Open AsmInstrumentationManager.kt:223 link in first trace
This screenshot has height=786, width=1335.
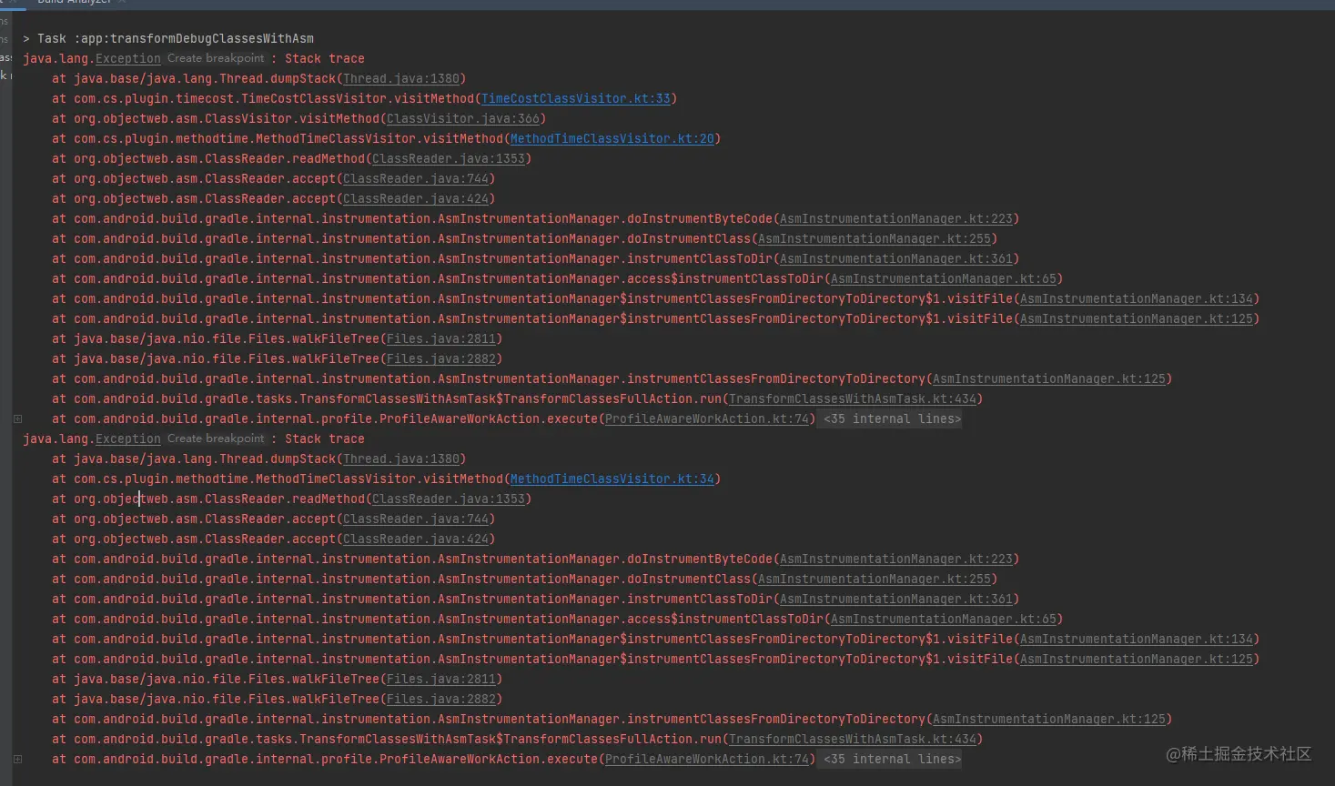click(x=896, y=218)
